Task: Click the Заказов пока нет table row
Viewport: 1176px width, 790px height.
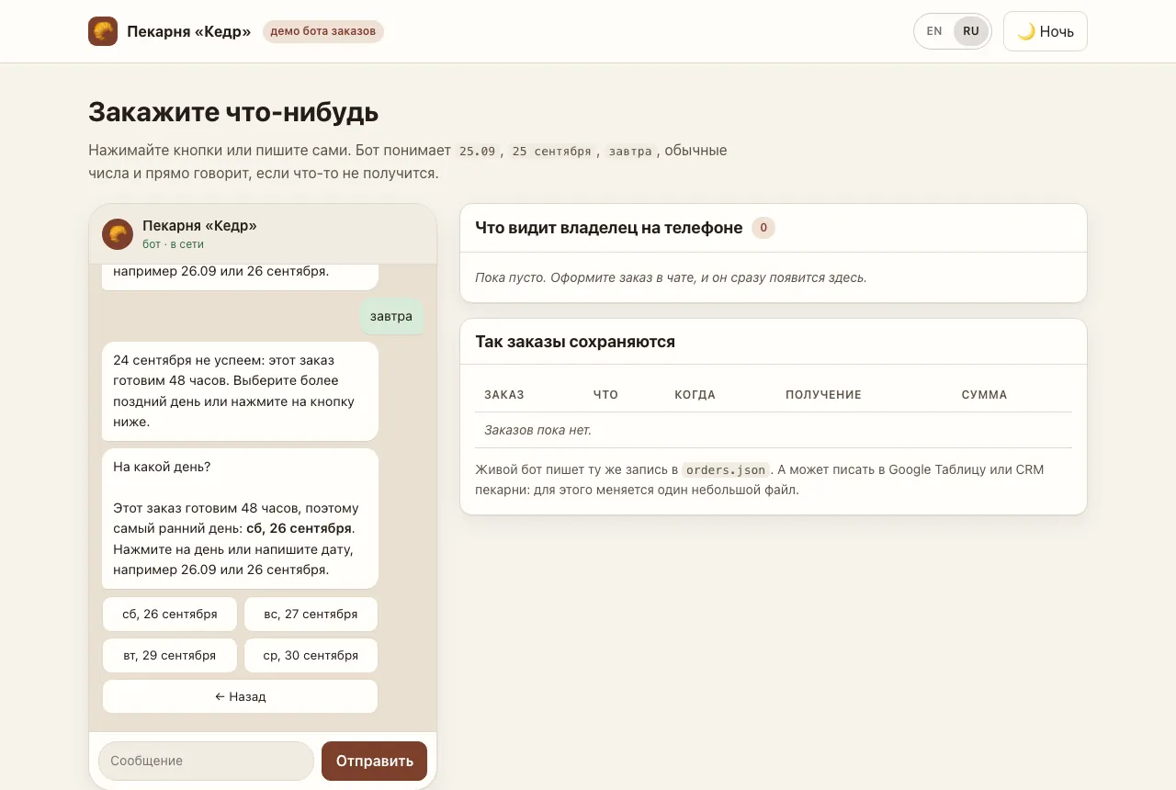Action: click(774, 430)
